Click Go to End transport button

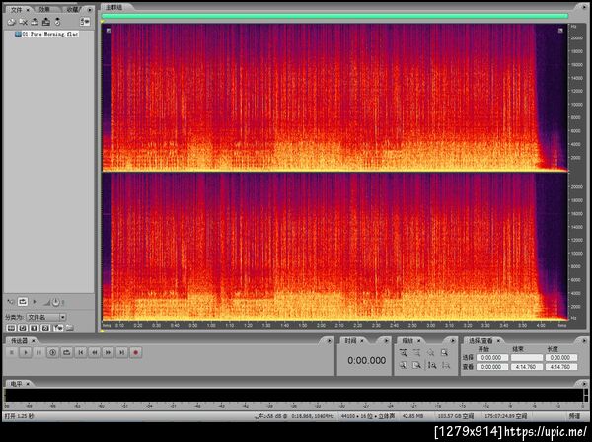[121, 352]
